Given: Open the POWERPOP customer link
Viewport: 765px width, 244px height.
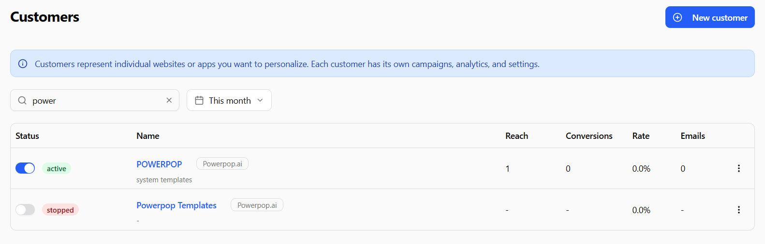Looking at the screenshot, I should [159, 164].
